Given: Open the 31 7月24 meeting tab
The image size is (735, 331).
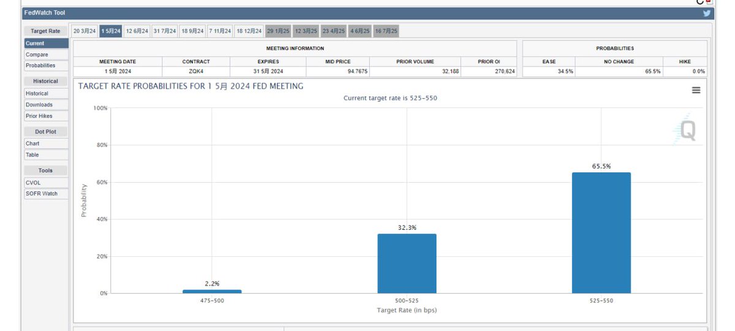Looking at the screenshot, I should [165, 31].
